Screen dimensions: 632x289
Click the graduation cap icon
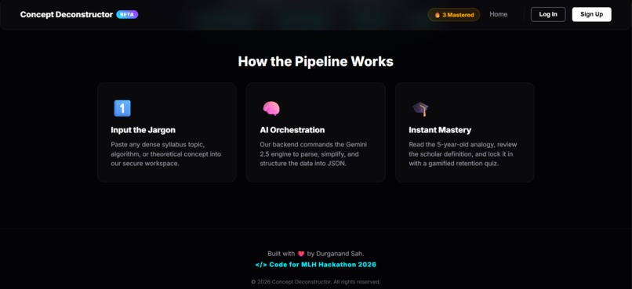[x=420, y=109]
